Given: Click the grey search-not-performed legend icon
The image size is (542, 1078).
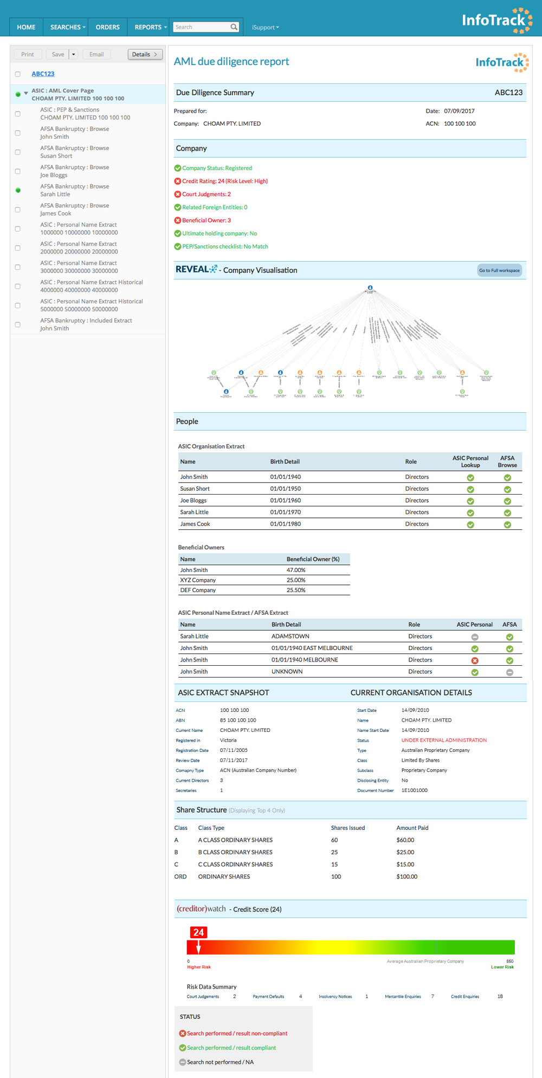Looking at the screenshot, I should (183, 1062).
